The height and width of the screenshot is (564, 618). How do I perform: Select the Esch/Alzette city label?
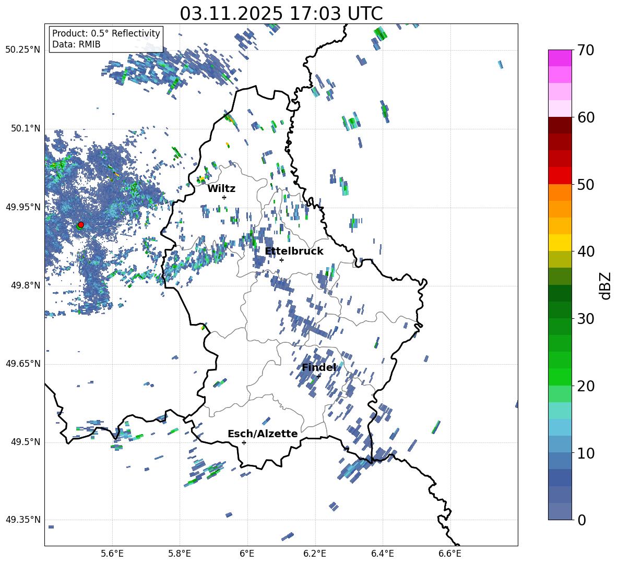262,434
